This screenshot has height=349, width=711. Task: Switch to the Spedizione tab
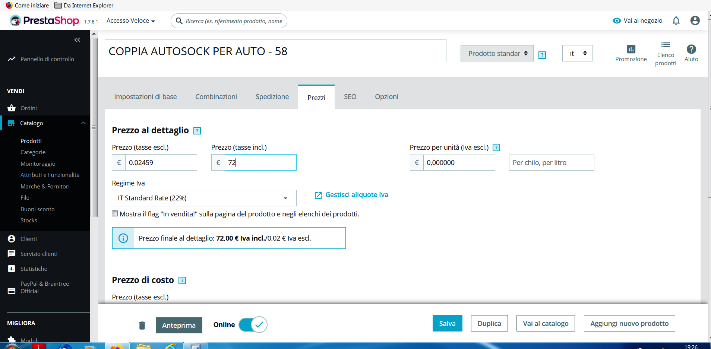pos(272,97)
